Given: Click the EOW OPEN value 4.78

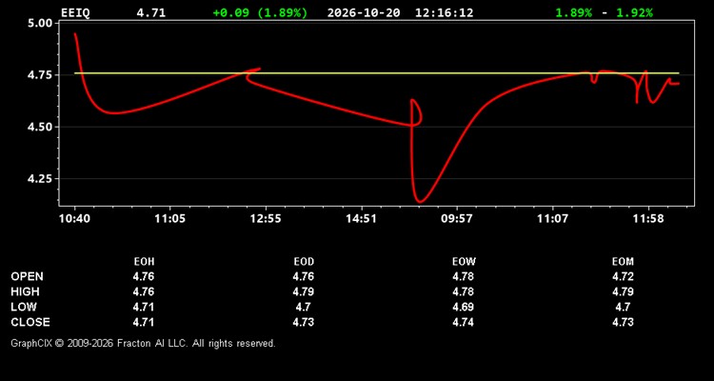Looking at the screenshot, I should coord(464,276).
